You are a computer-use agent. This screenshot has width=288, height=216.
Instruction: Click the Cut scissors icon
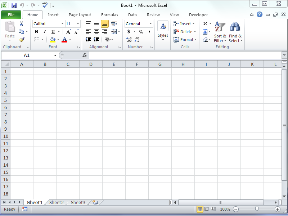click(x=22, y=24)
